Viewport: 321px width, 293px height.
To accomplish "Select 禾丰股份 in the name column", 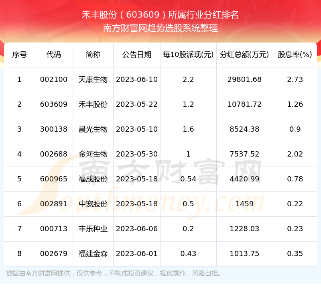I will (x=93, y=104).
